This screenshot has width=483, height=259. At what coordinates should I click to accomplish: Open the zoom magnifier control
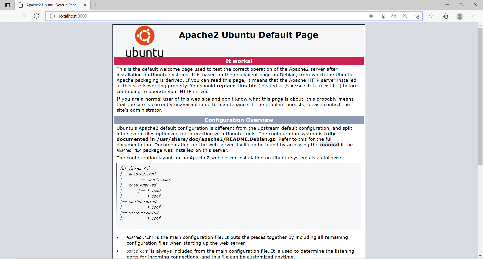pos(405,16)
